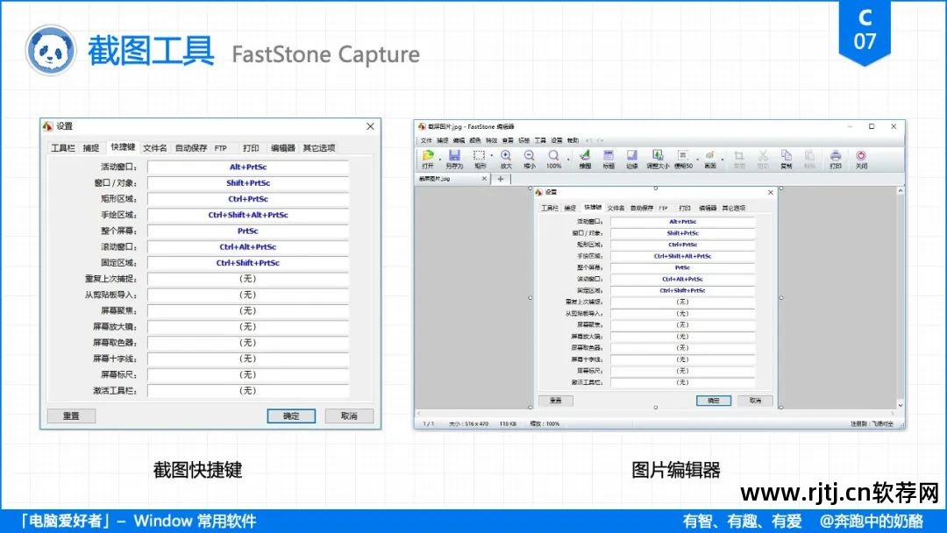
Task: Click 滚动窗口 hotkey field Ctrl+Alt+PrtSc, left dialog
Action: [248, 247]
